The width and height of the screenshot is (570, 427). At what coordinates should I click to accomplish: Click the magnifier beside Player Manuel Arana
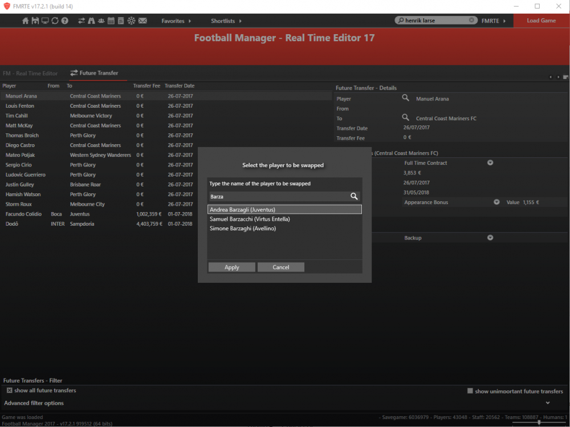(405, 98)
